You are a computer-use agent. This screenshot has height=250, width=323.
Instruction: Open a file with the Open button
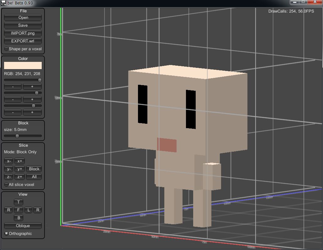pyautogui.click(x=23, y=18)
